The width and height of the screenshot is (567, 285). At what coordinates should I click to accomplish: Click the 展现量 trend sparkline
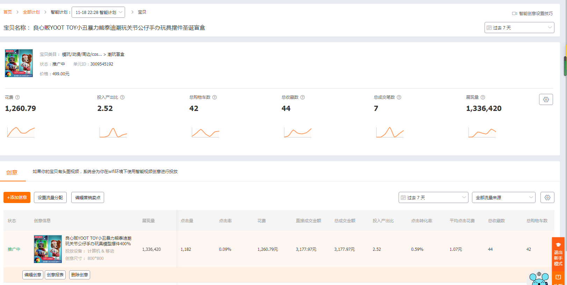click(482, 133)
